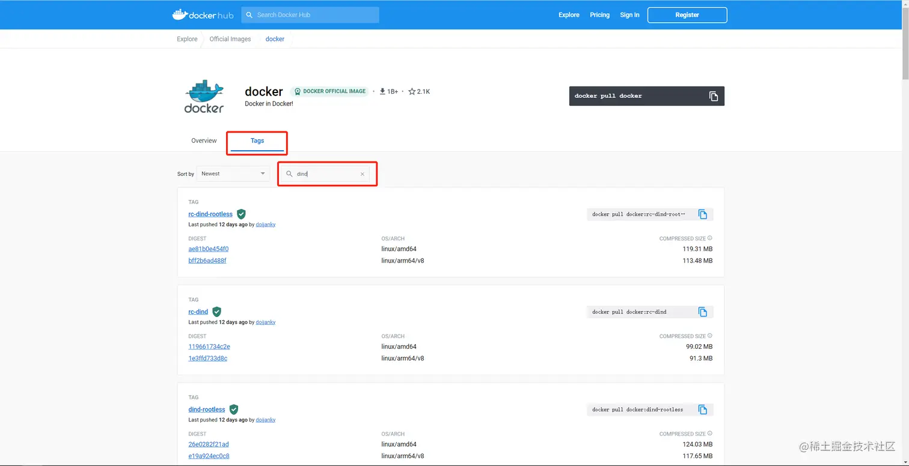Open the dind-rootless tag link
Viewport: 909px width, 466px height.
coord(207,410)
